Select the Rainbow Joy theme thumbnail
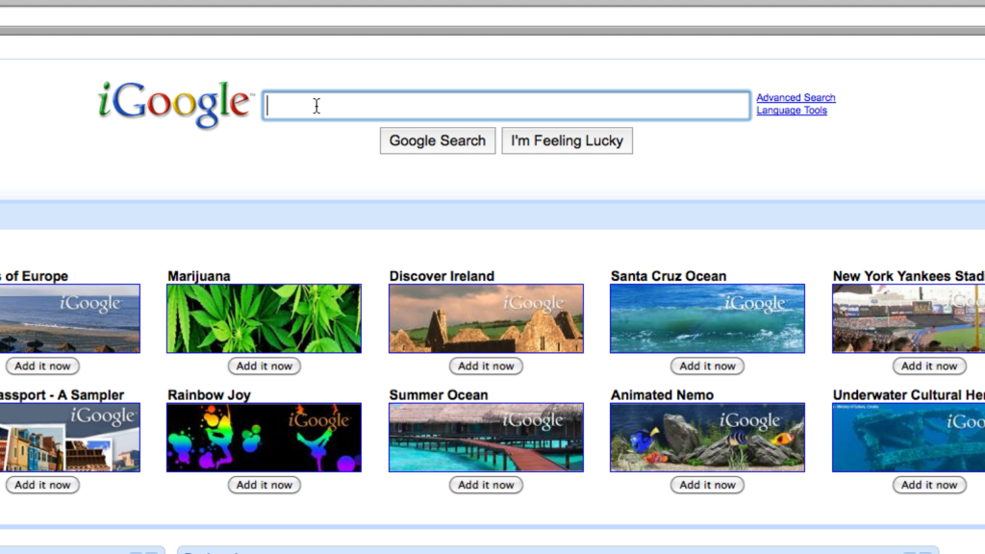This screenshot has height=554, width=985. [264, 438]
